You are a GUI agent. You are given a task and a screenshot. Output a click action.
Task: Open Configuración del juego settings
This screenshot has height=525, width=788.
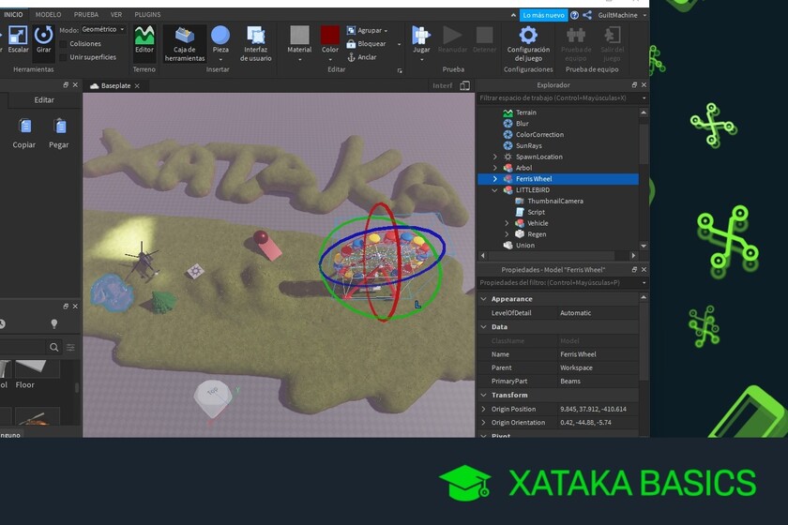click(x=528, y=41)
